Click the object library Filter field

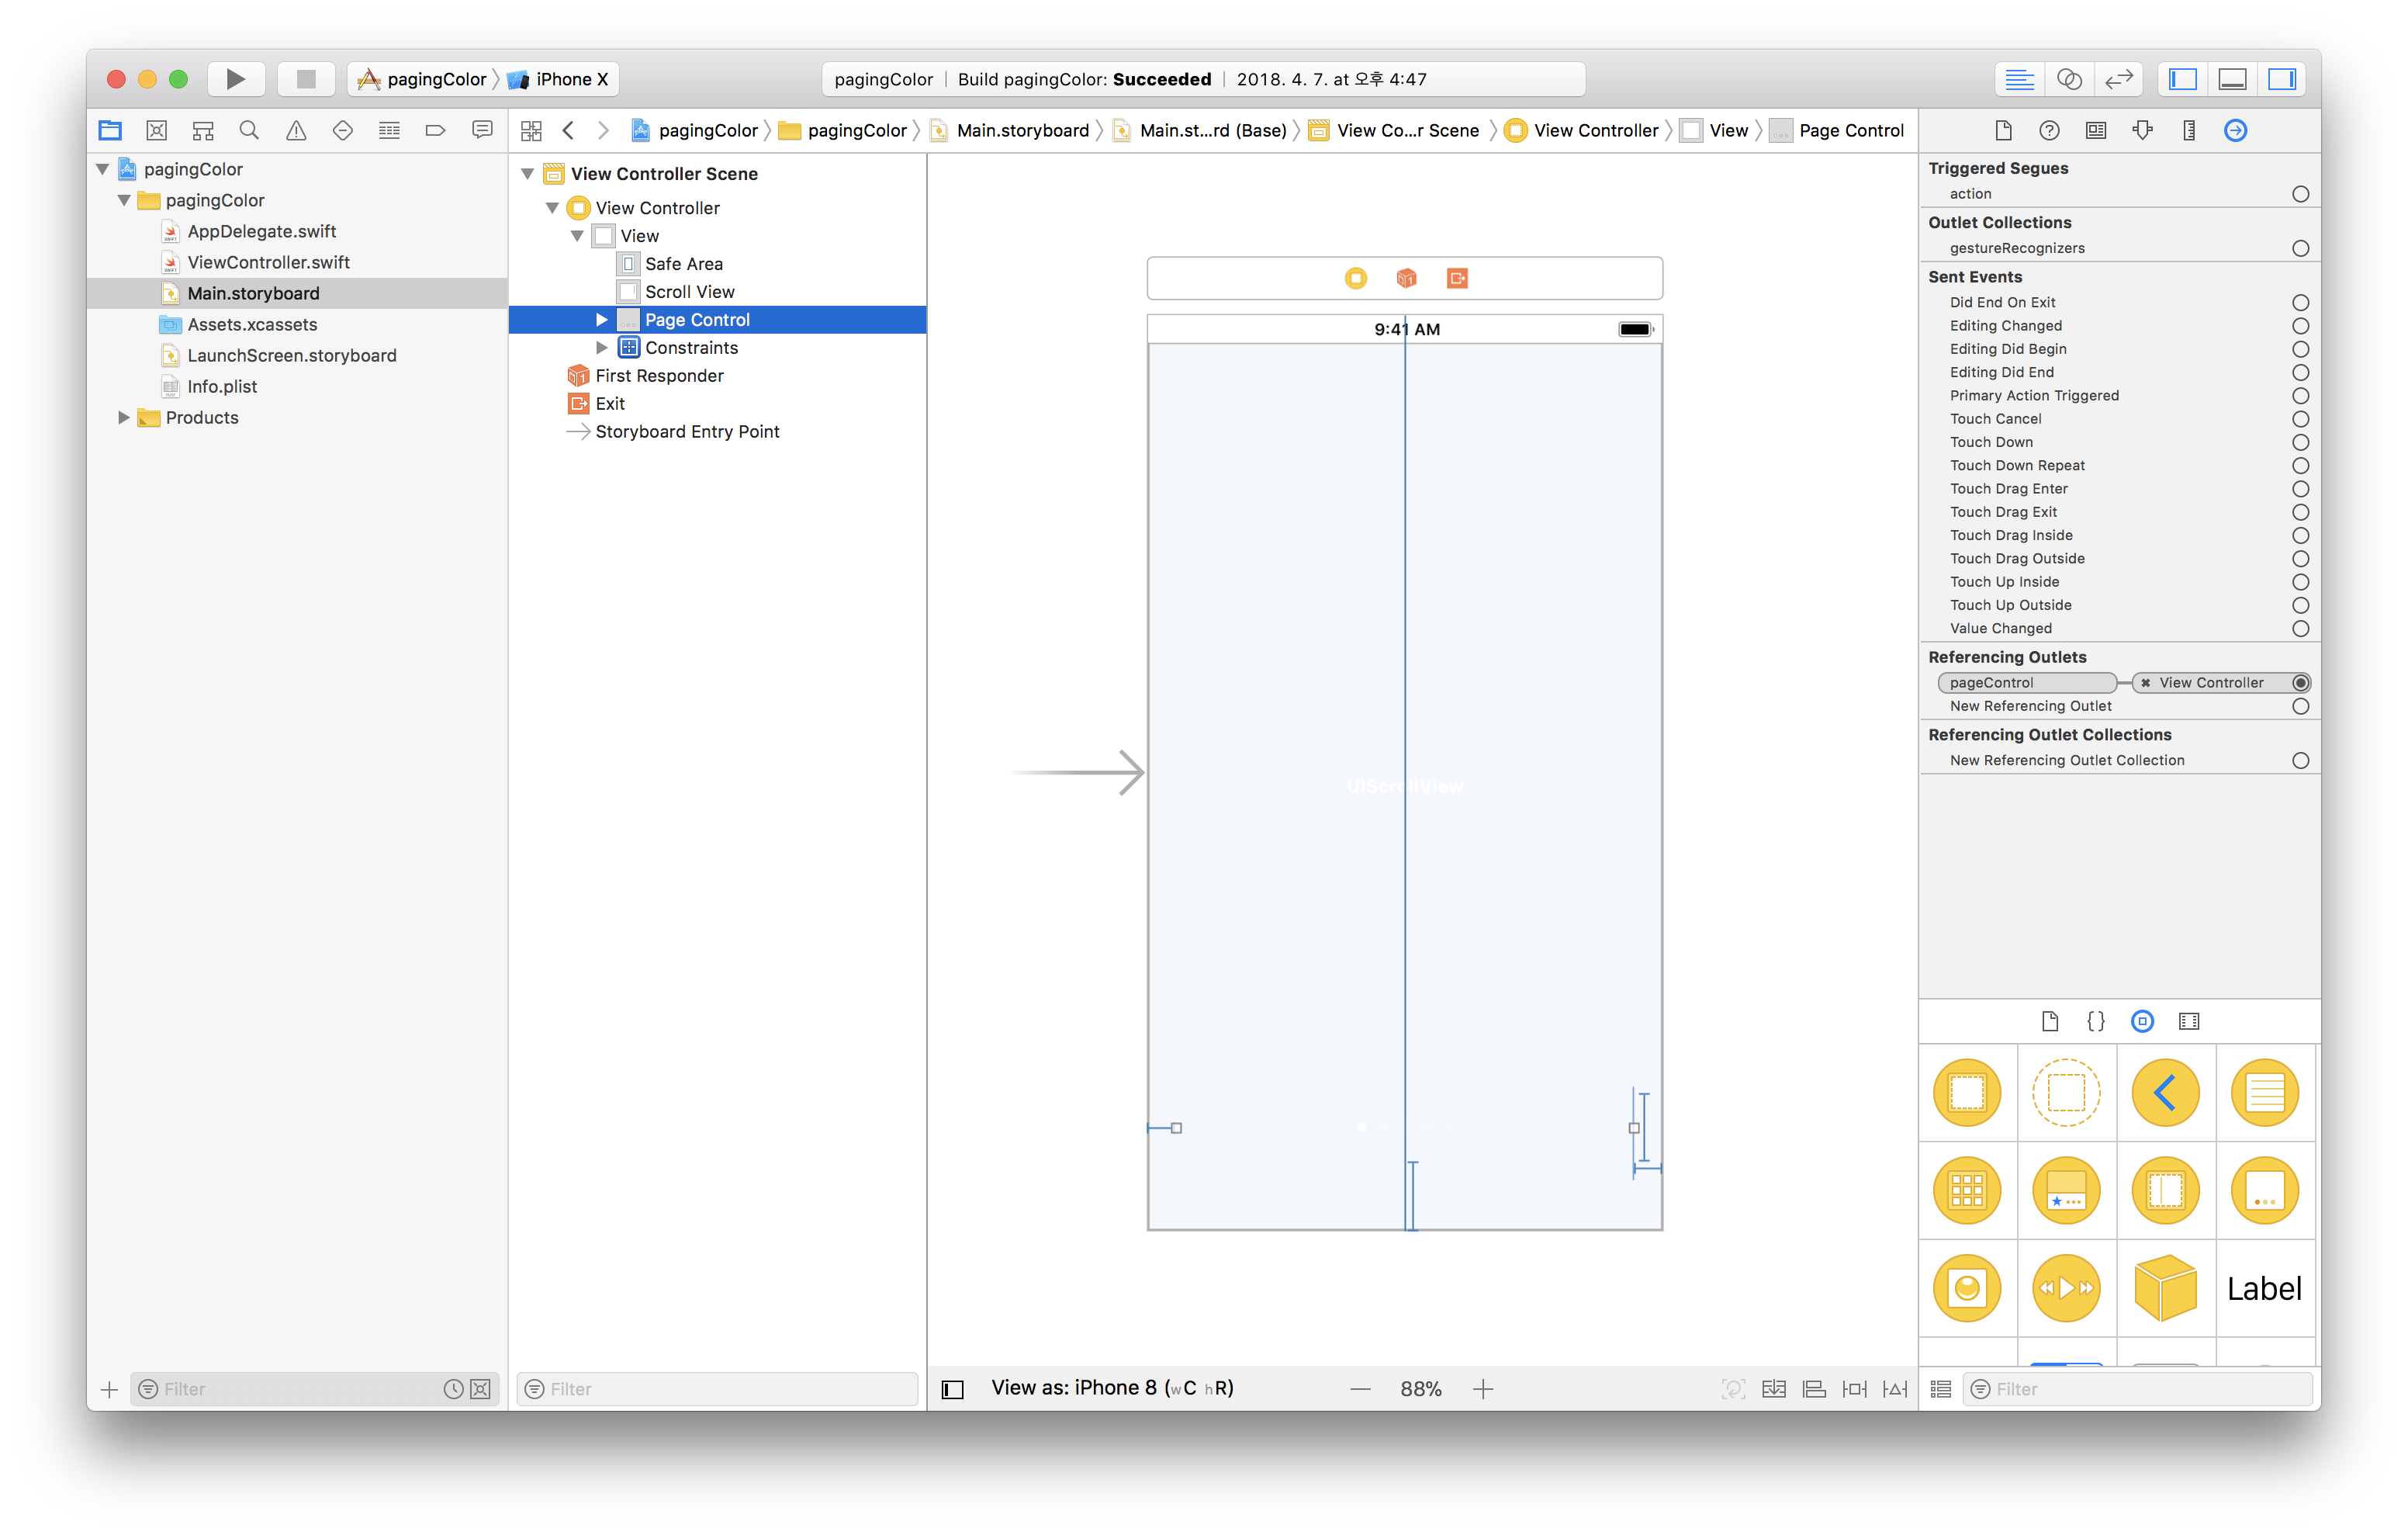click(x=2138, y=1389)
